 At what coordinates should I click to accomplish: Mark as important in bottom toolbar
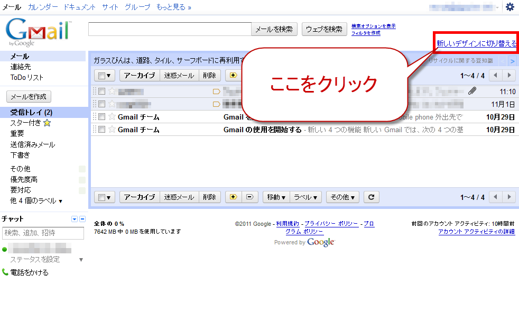234,197
